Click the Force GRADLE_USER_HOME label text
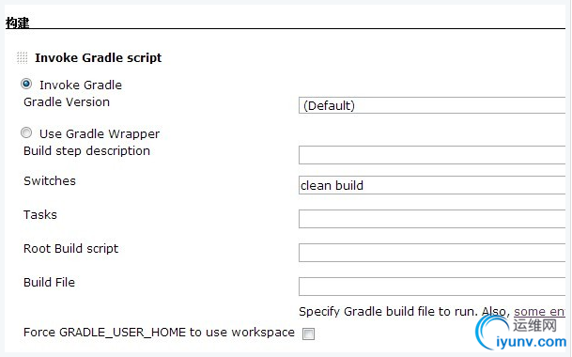 [159, 333]
